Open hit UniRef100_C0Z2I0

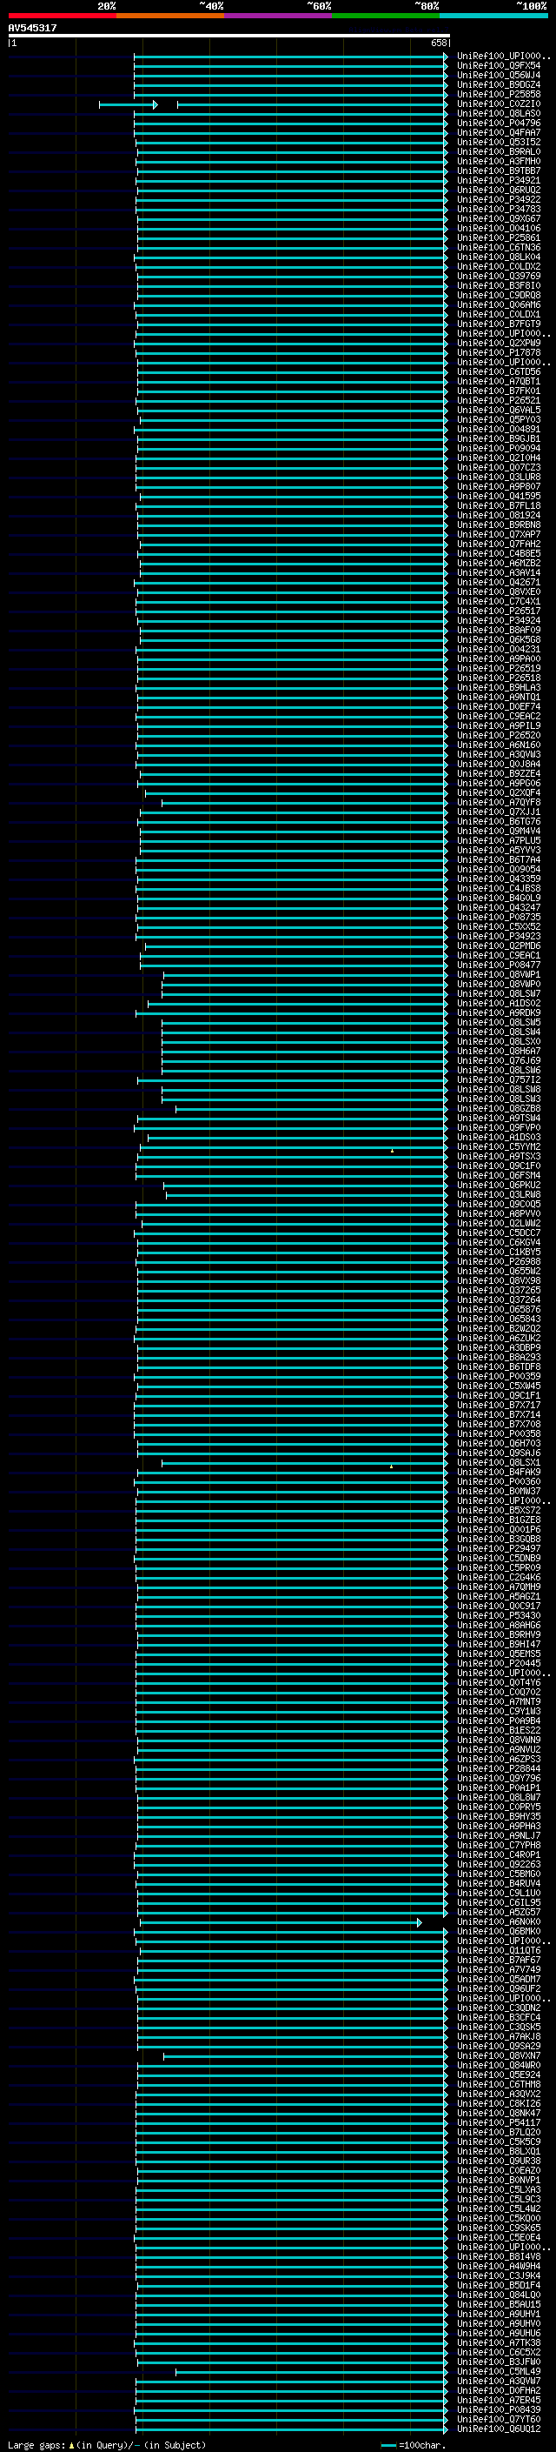coord(498,104)
